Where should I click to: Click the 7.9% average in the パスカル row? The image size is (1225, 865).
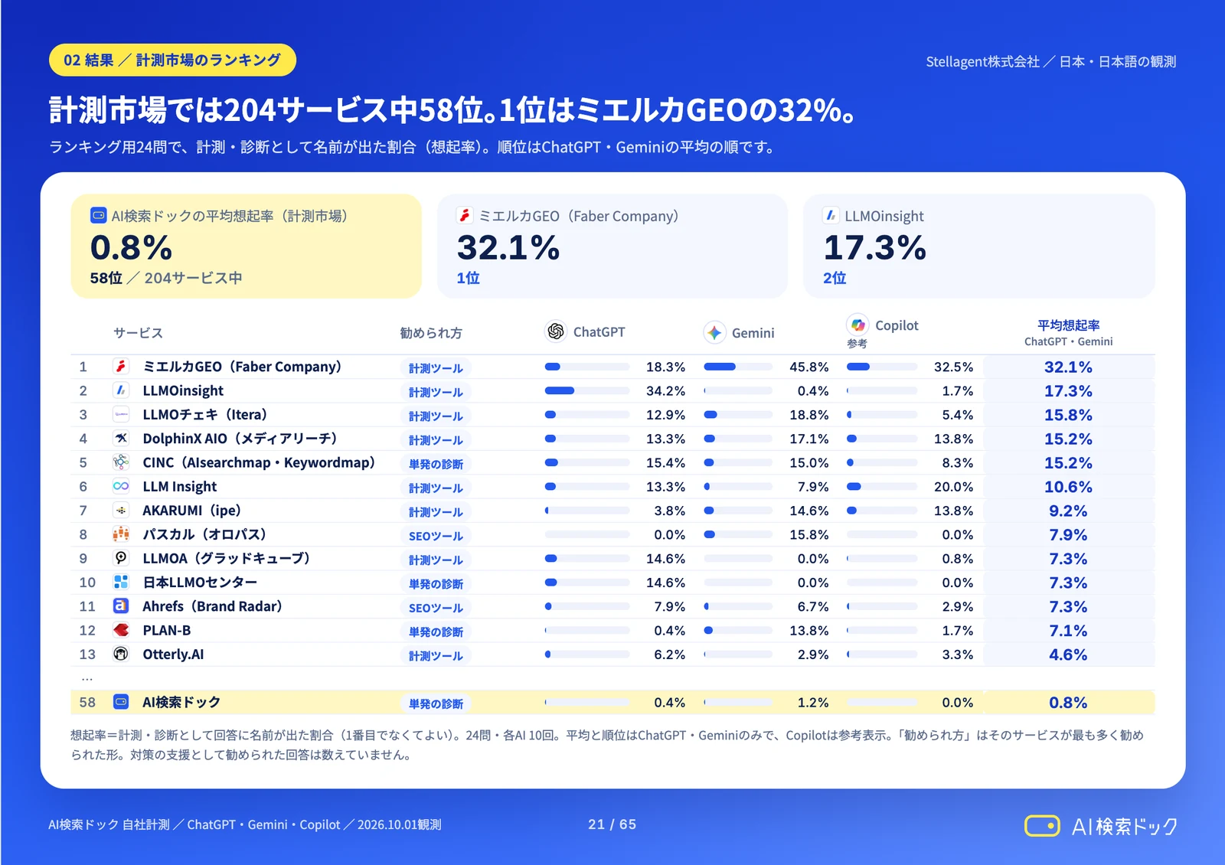1068,534
